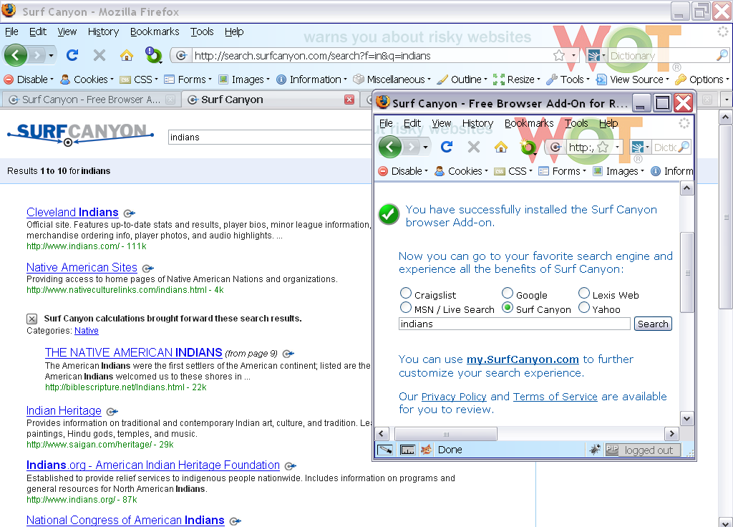Click the Surf Canyon icon beside Indians.org result
Image resolution: width=733 pixels, height=527 pixels.
coord(291,466)
